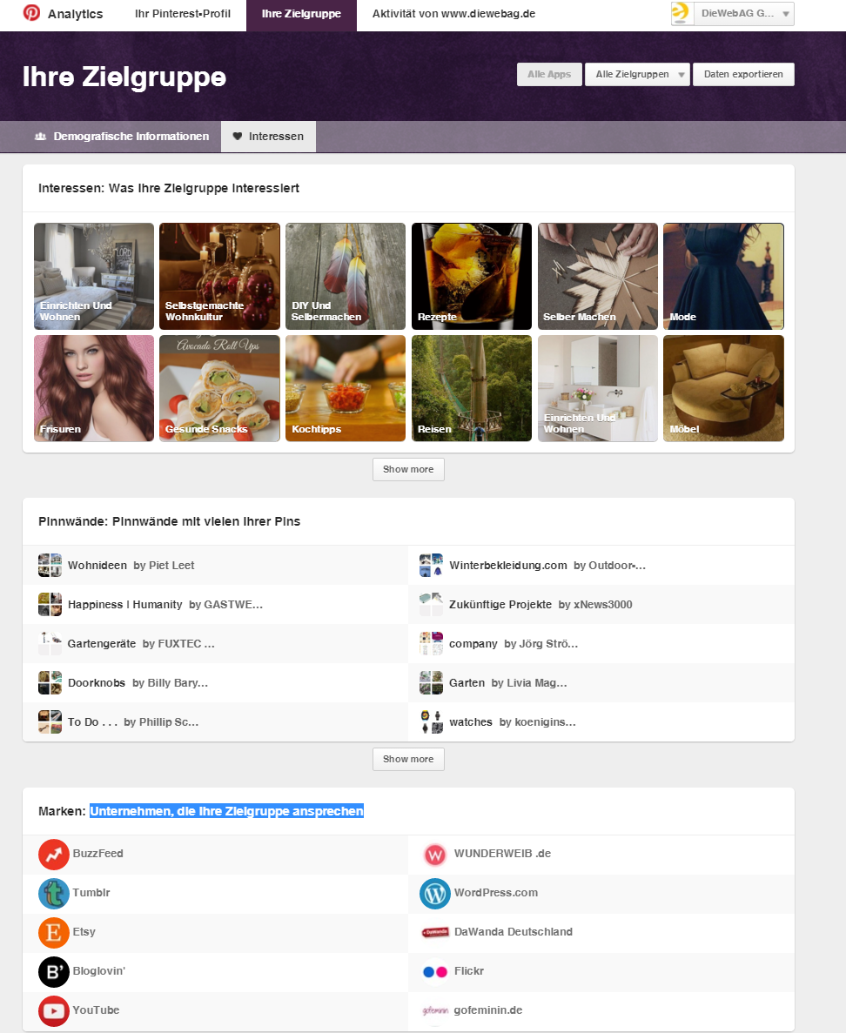Open the Möbel interest tile
This screenshot has width=846, height=1033.
click(x=723, y=388)
